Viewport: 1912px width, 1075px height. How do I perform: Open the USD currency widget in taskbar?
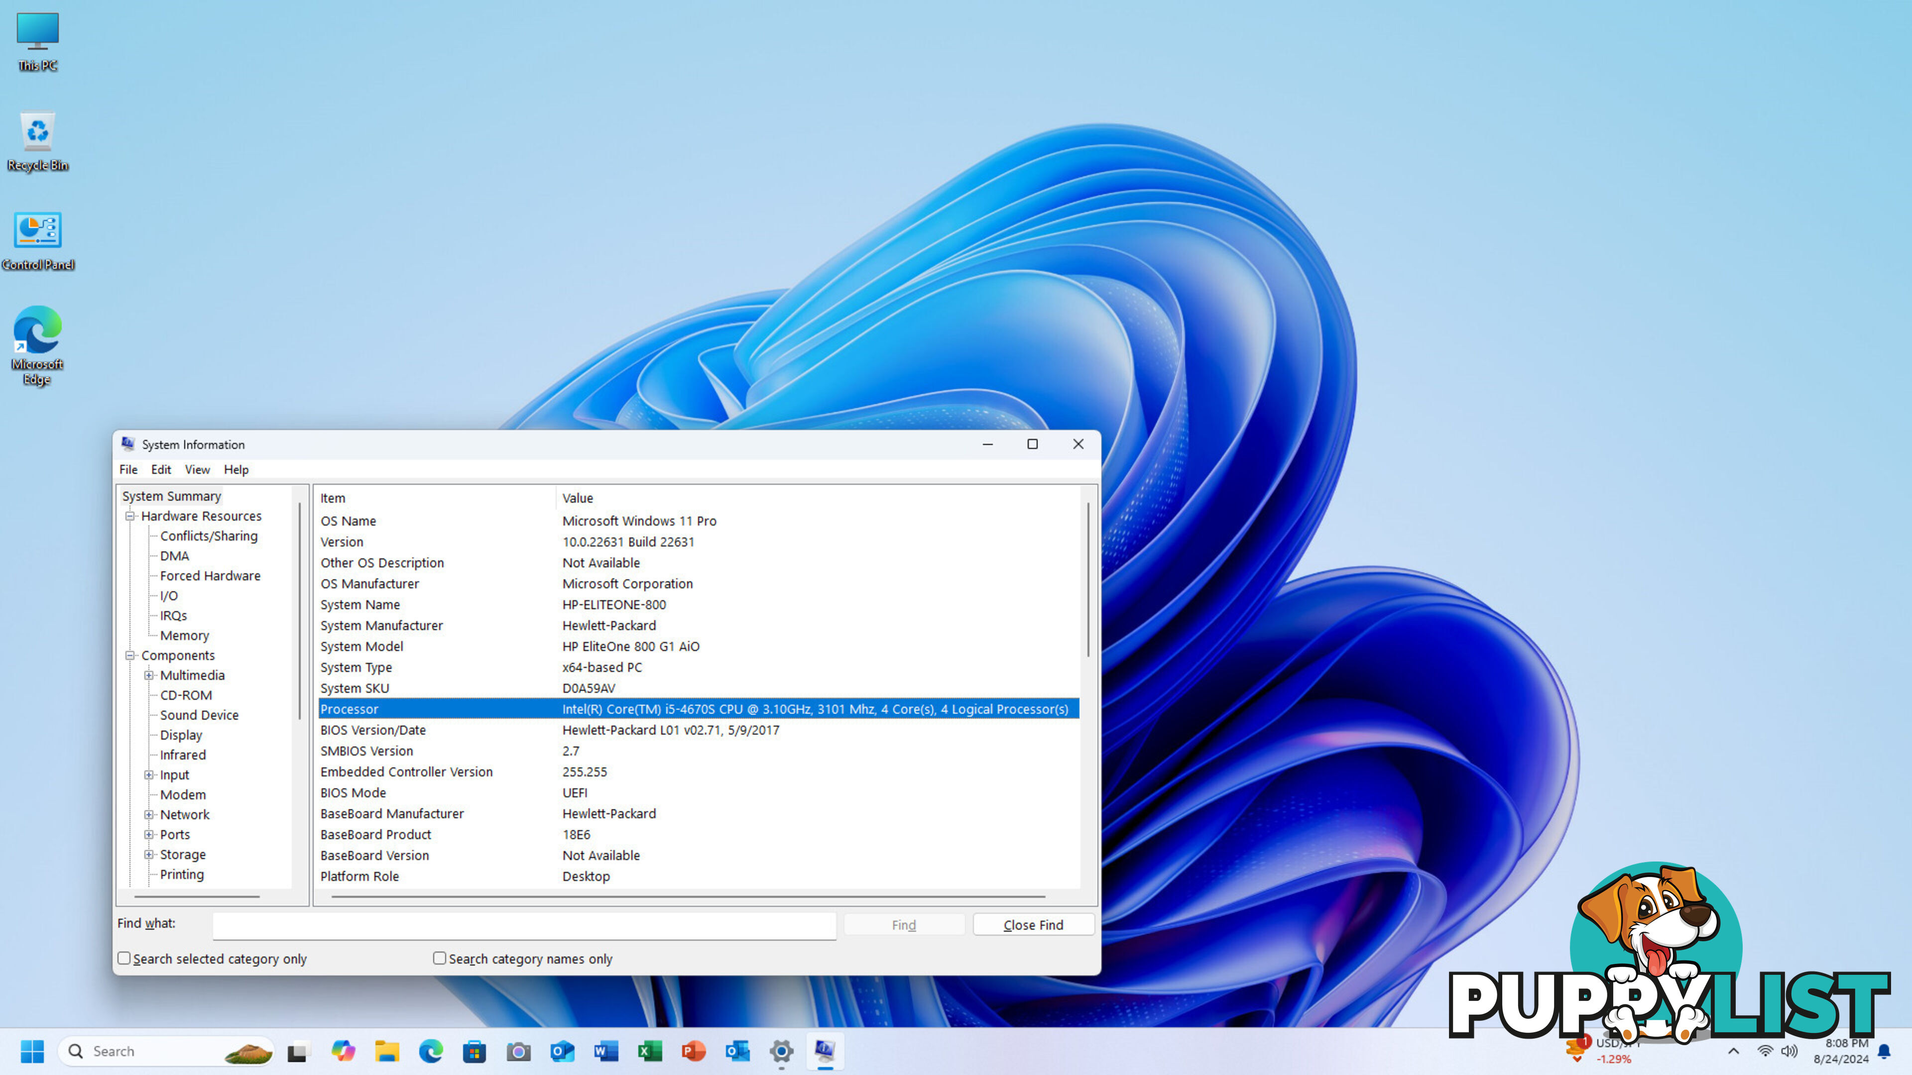(x=1603, y=1051)
